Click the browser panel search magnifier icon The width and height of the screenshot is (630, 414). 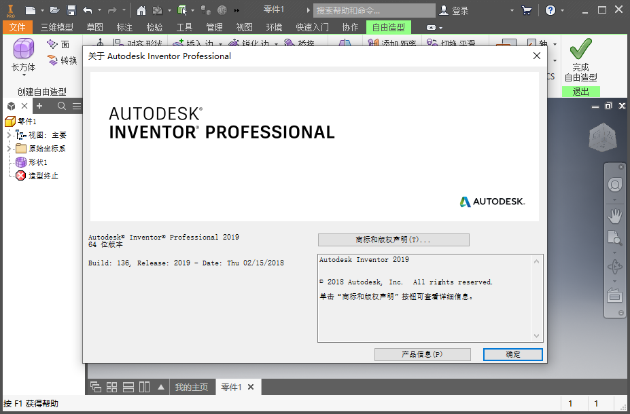(62, 106)
